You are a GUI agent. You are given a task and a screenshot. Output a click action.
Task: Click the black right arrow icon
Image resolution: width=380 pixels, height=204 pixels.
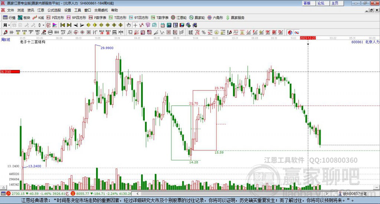click(82, 25)
